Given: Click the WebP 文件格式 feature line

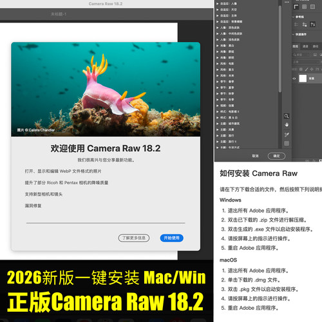Looking at the screenshot, I should point(63,171).
